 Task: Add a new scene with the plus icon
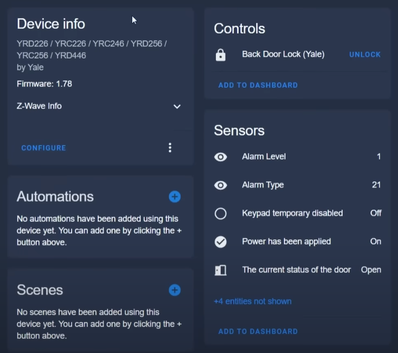click(175, 290)
